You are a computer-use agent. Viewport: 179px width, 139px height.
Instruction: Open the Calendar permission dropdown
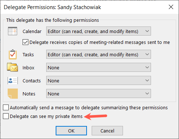pyautogui.click(x=99, y=31)
